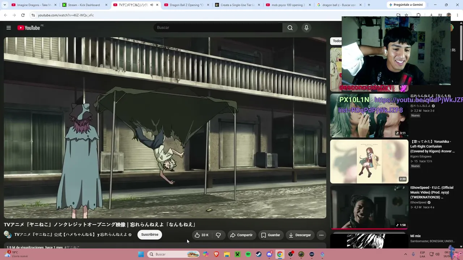This screenshot has height=260, width=463.
Task: Open the 3:11 video thumbnail in sidebar
Action: pos(369,116)
